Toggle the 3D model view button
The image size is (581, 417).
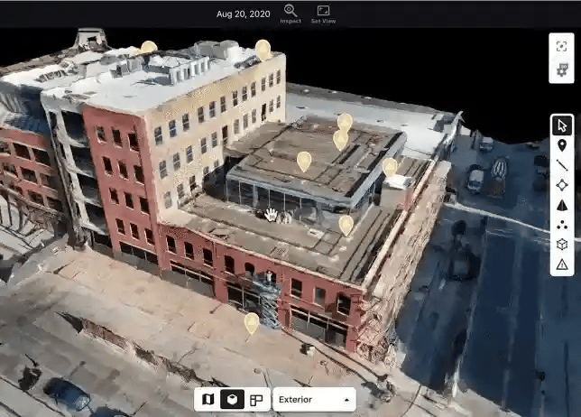coord(232,399)
